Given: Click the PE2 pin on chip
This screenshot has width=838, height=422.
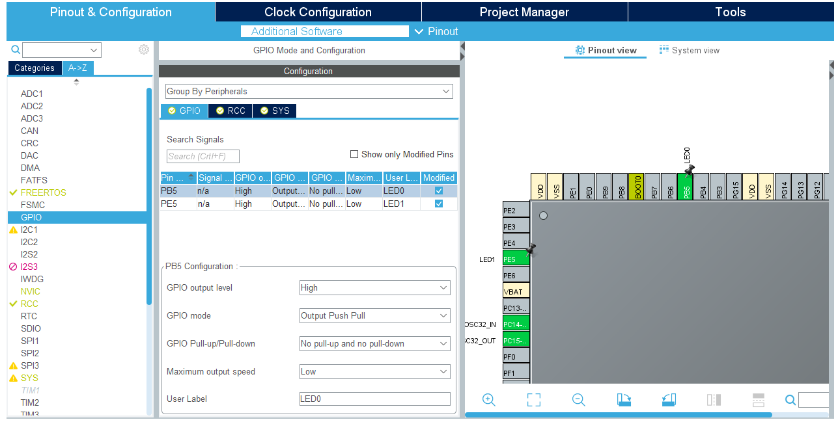Looking at the screenshot, I should 516,210.
